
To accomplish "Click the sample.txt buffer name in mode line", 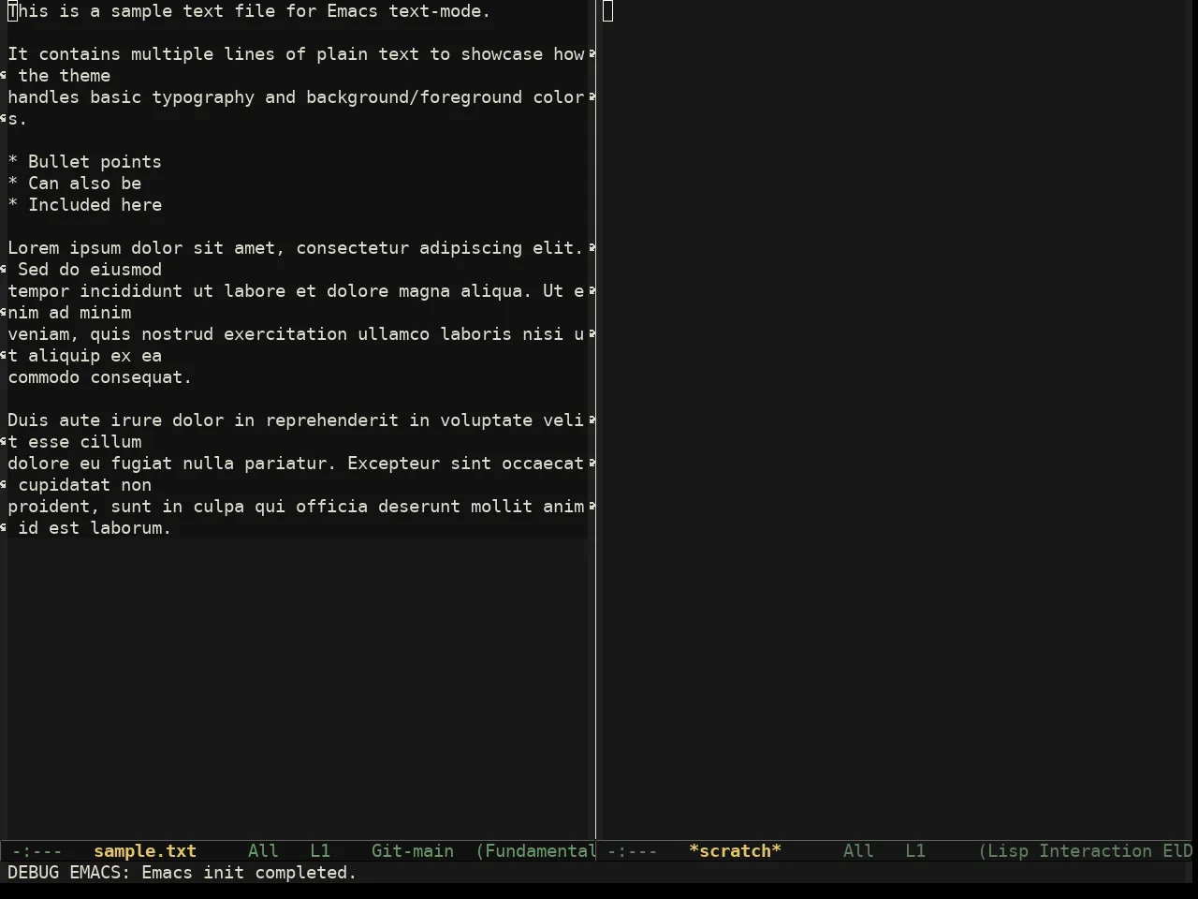I will 145,851.
